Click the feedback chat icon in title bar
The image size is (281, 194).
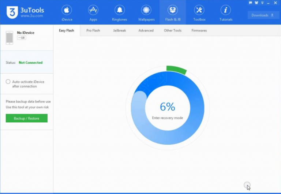click(x=251, y=3)
